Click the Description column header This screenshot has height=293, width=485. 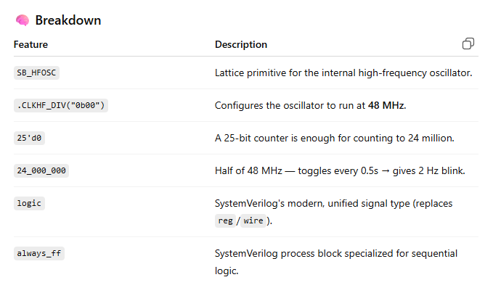pyautogui.click(x=241, y=44)
